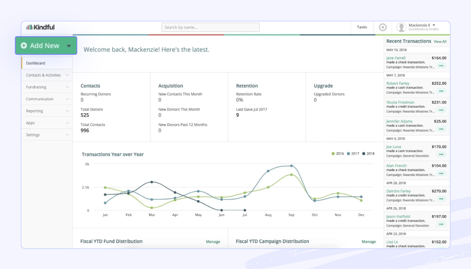Click Manage for Fiscal YTD Fund Distribution
The width and height of the screenshot is (471, 269).
(213, 242)
